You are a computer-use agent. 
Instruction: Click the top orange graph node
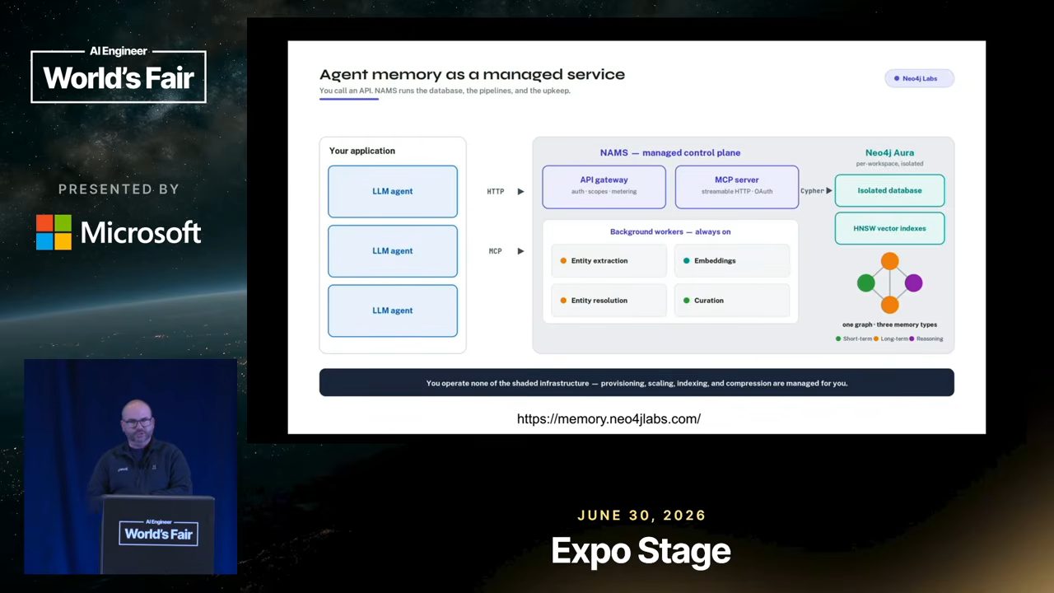pyautogui.click(x=889, y=261)
